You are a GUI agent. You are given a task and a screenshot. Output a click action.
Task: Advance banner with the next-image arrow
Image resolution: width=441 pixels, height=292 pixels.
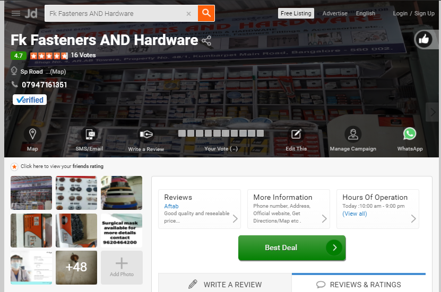(x=433, y=112)
